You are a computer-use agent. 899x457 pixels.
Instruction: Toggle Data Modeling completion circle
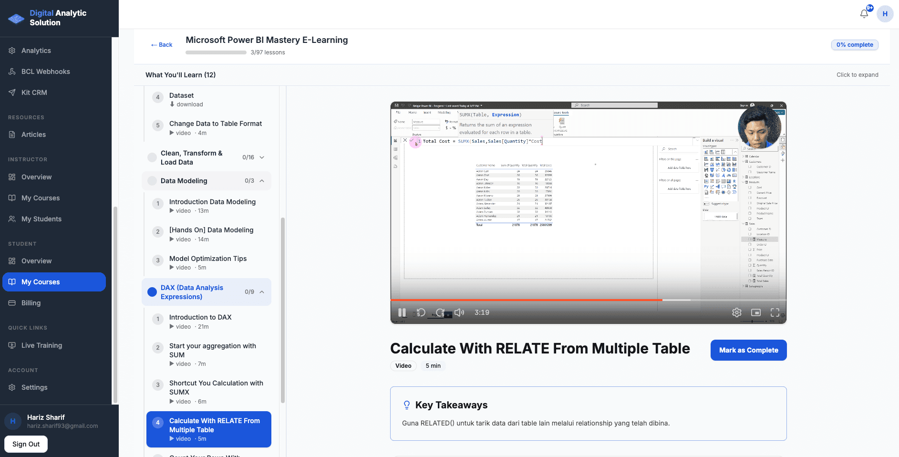[x=152, y=181]
